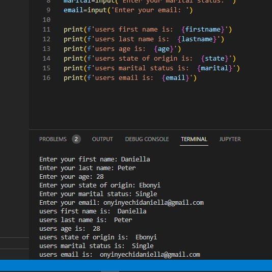
Task: Click terminal line 'Enter your marital status: Single'
Action: 98,194
